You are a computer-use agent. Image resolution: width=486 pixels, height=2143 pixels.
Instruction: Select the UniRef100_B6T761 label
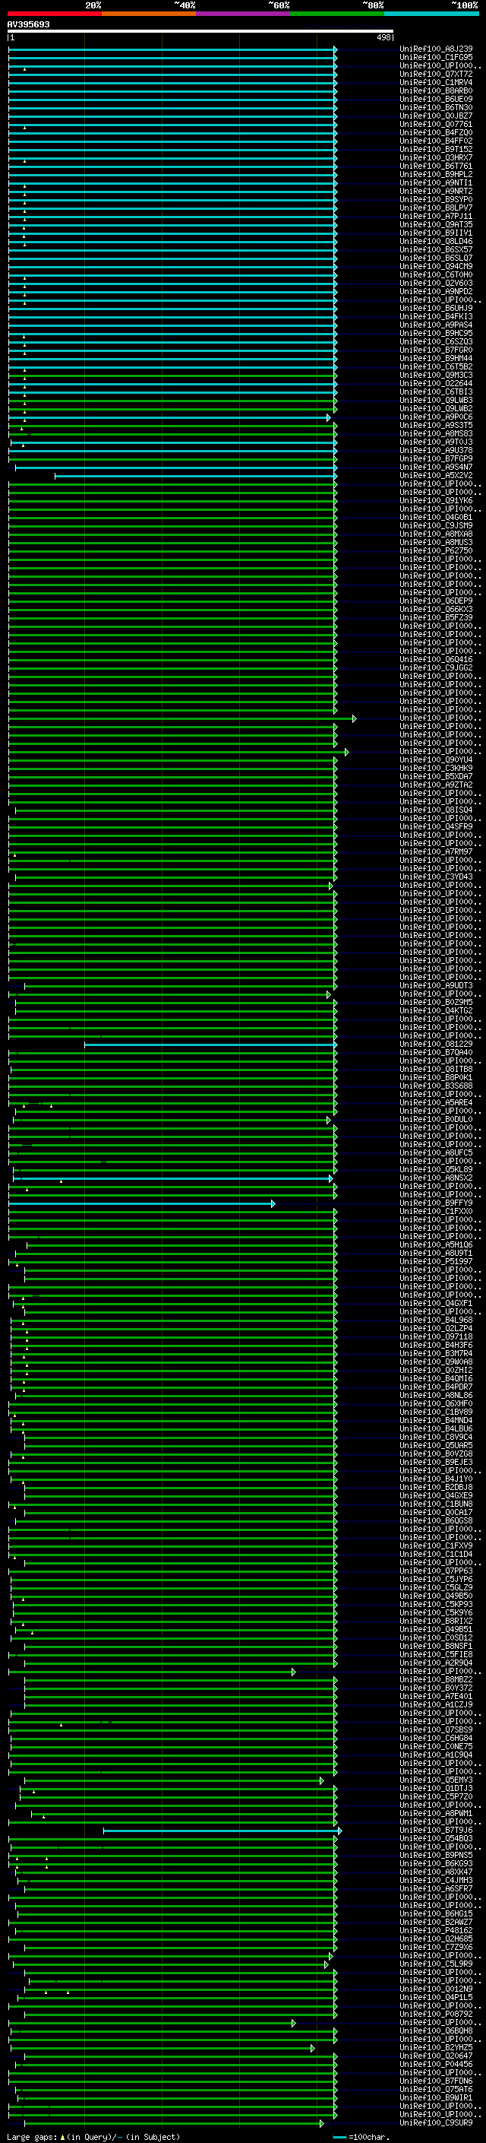coord(436,166)
